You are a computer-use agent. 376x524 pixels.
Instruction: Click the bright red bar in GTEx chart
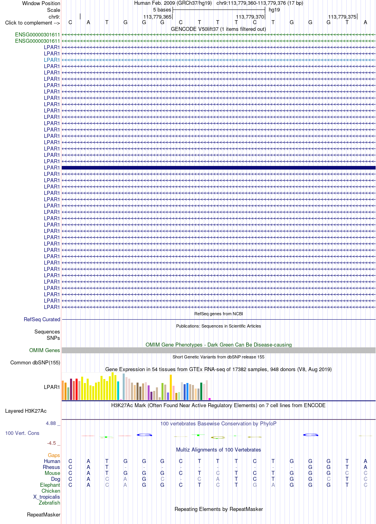(x=77, y=389)
